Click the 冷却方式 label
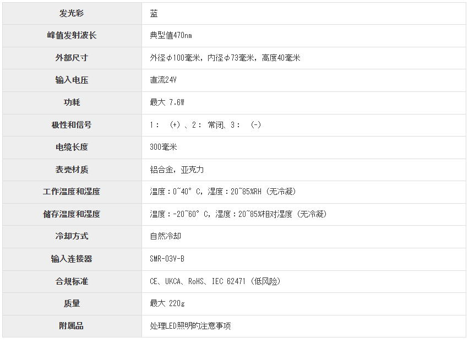 coord(72,236)
